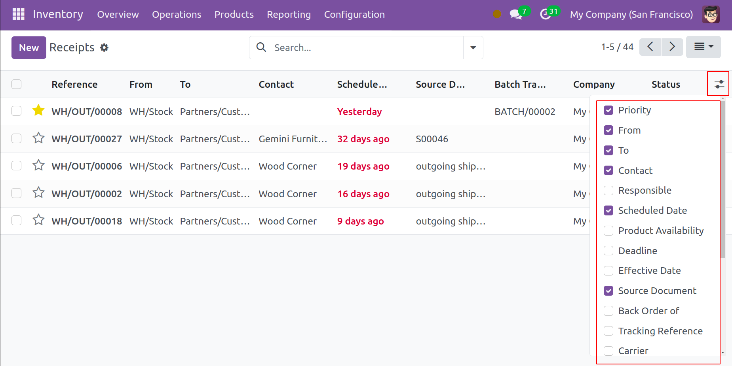
Task: Open the Configuration menu
Action: click(354, 15)
